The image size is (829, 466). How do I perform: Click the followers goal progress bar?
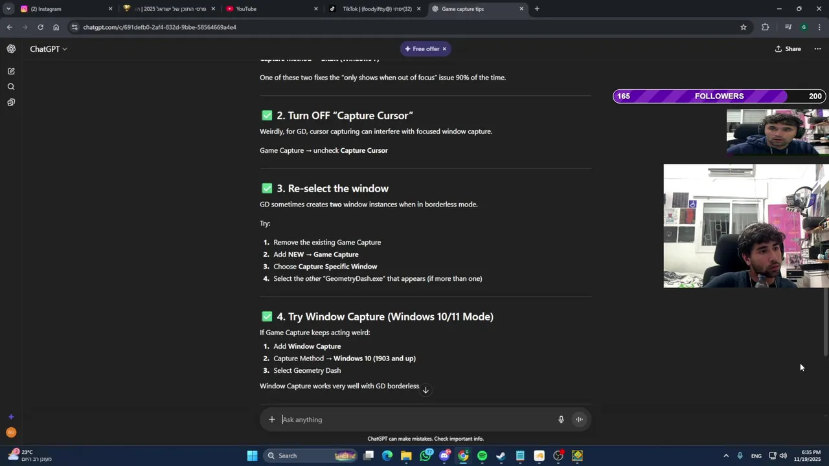718,96
